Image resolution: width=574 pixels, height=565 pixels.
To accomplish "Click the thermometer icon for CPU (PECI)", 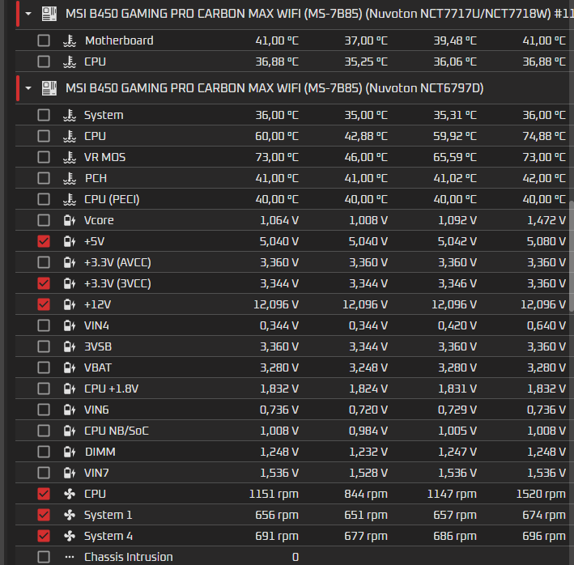I will [x=70, y=199].
